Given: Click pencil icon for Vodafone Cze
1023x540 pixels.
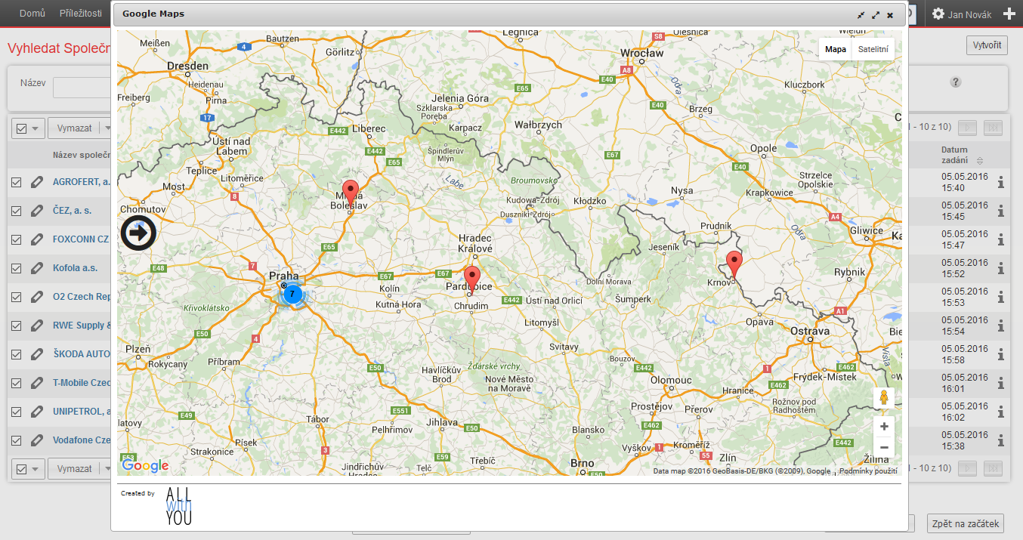Looking at the screenshot, I should click(x=37, y=440).
